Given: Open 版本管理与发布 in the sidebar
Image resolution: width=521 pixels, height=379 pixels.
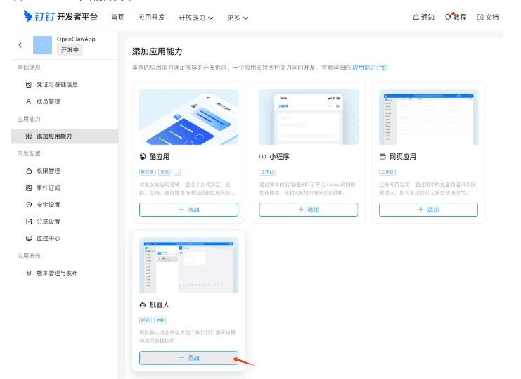Looking at the screenshot, I should click(x=57, y=273).
